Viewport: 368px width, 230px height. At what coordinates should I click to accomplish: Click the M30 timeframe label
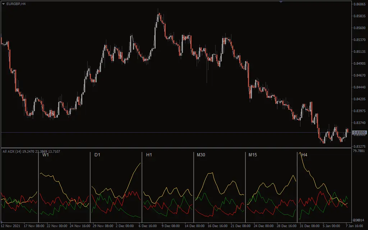coord(201,155)
